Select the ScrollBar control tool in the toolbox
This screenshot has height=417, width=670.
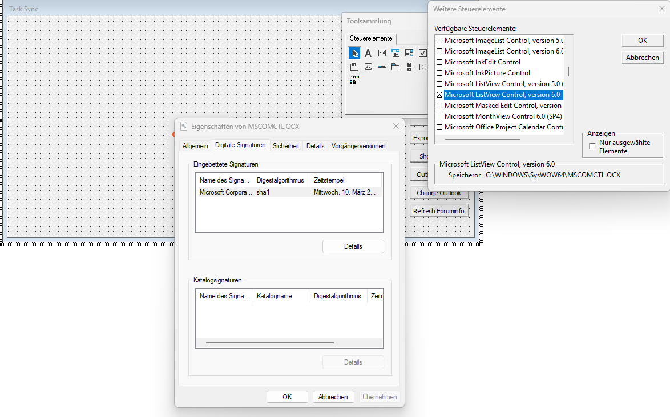[409, 67]
